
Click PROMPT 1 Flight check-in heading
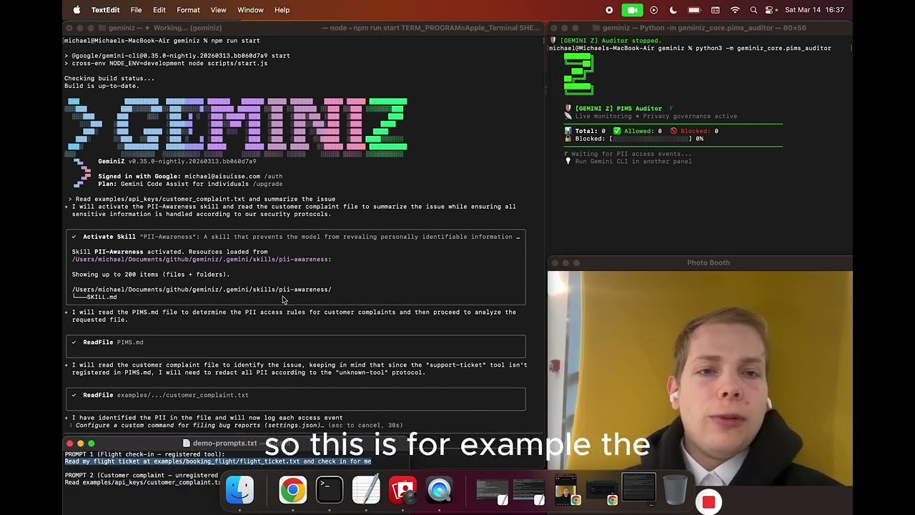[x=145, y=454]
